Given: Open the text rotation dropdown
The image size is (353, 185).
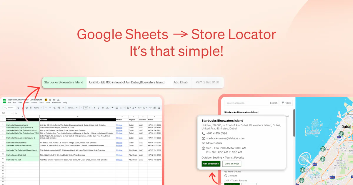Looking at the screenshot, I should [x=145, y=108].
